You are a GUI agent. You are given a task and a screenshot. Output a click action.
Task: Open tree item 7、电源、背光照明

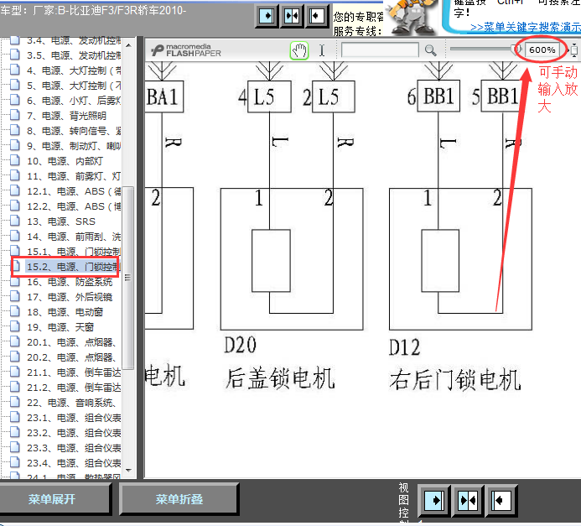66,116
